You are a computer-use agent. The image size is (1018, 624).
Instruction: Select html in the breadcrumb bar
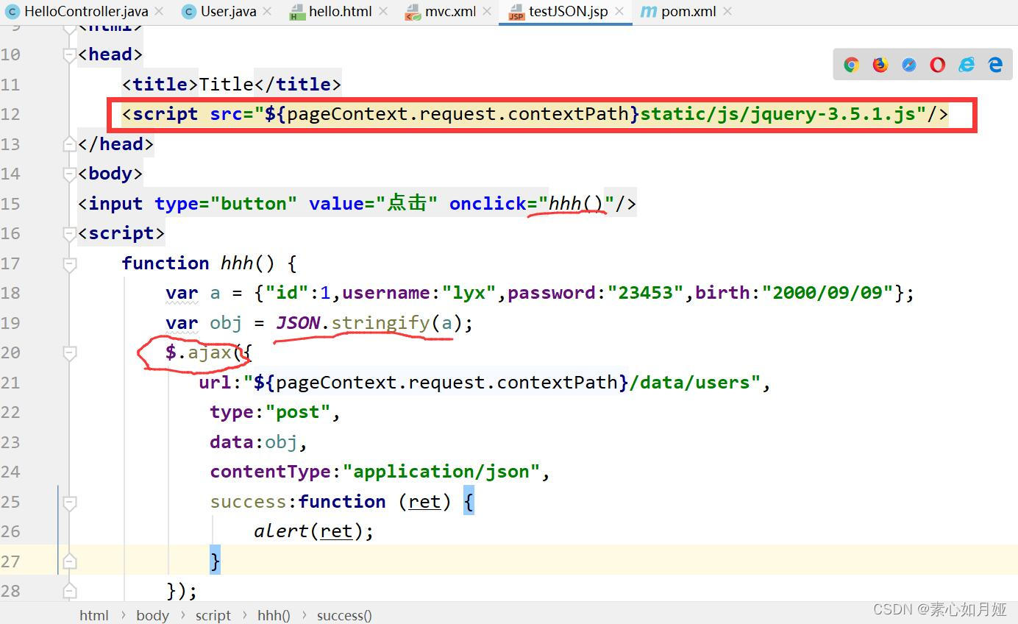pyautogui.click(x=94, y=615)
